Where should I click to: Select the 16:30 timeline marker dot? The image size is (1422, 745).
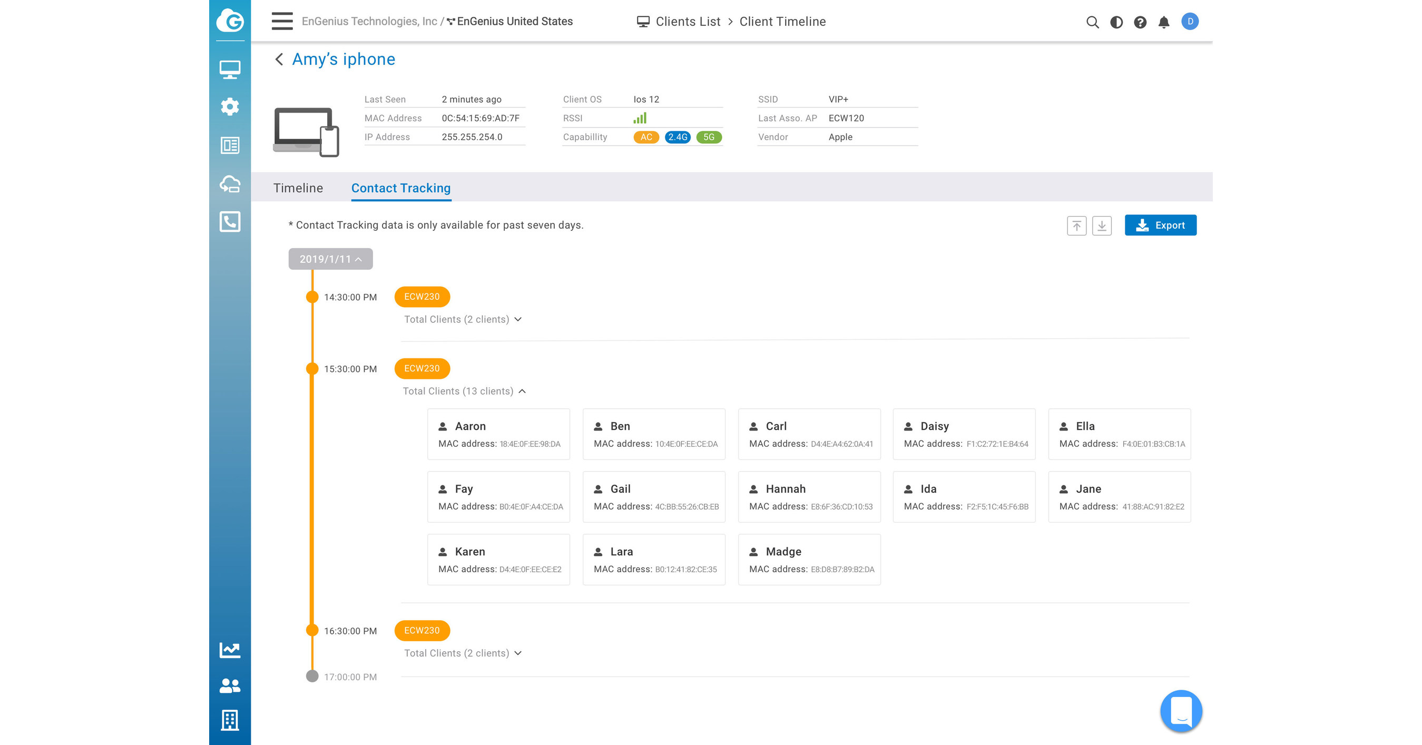[x=312, y=630]
